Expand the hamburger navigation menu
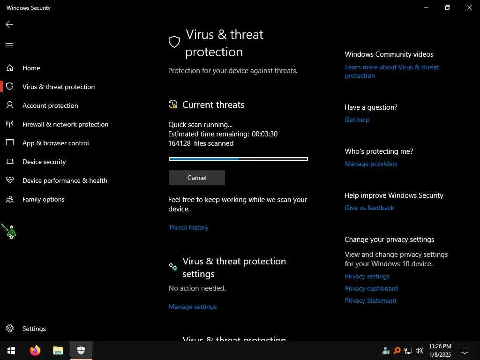Screen dimensions: 480x360 tap(9, 45)
